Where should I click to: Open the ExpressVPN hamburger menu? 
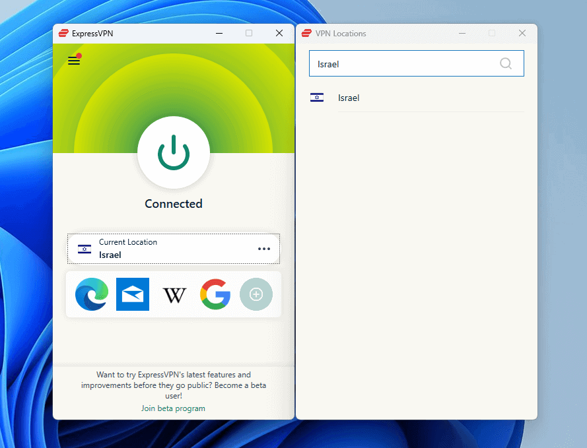tap(74, 60)
